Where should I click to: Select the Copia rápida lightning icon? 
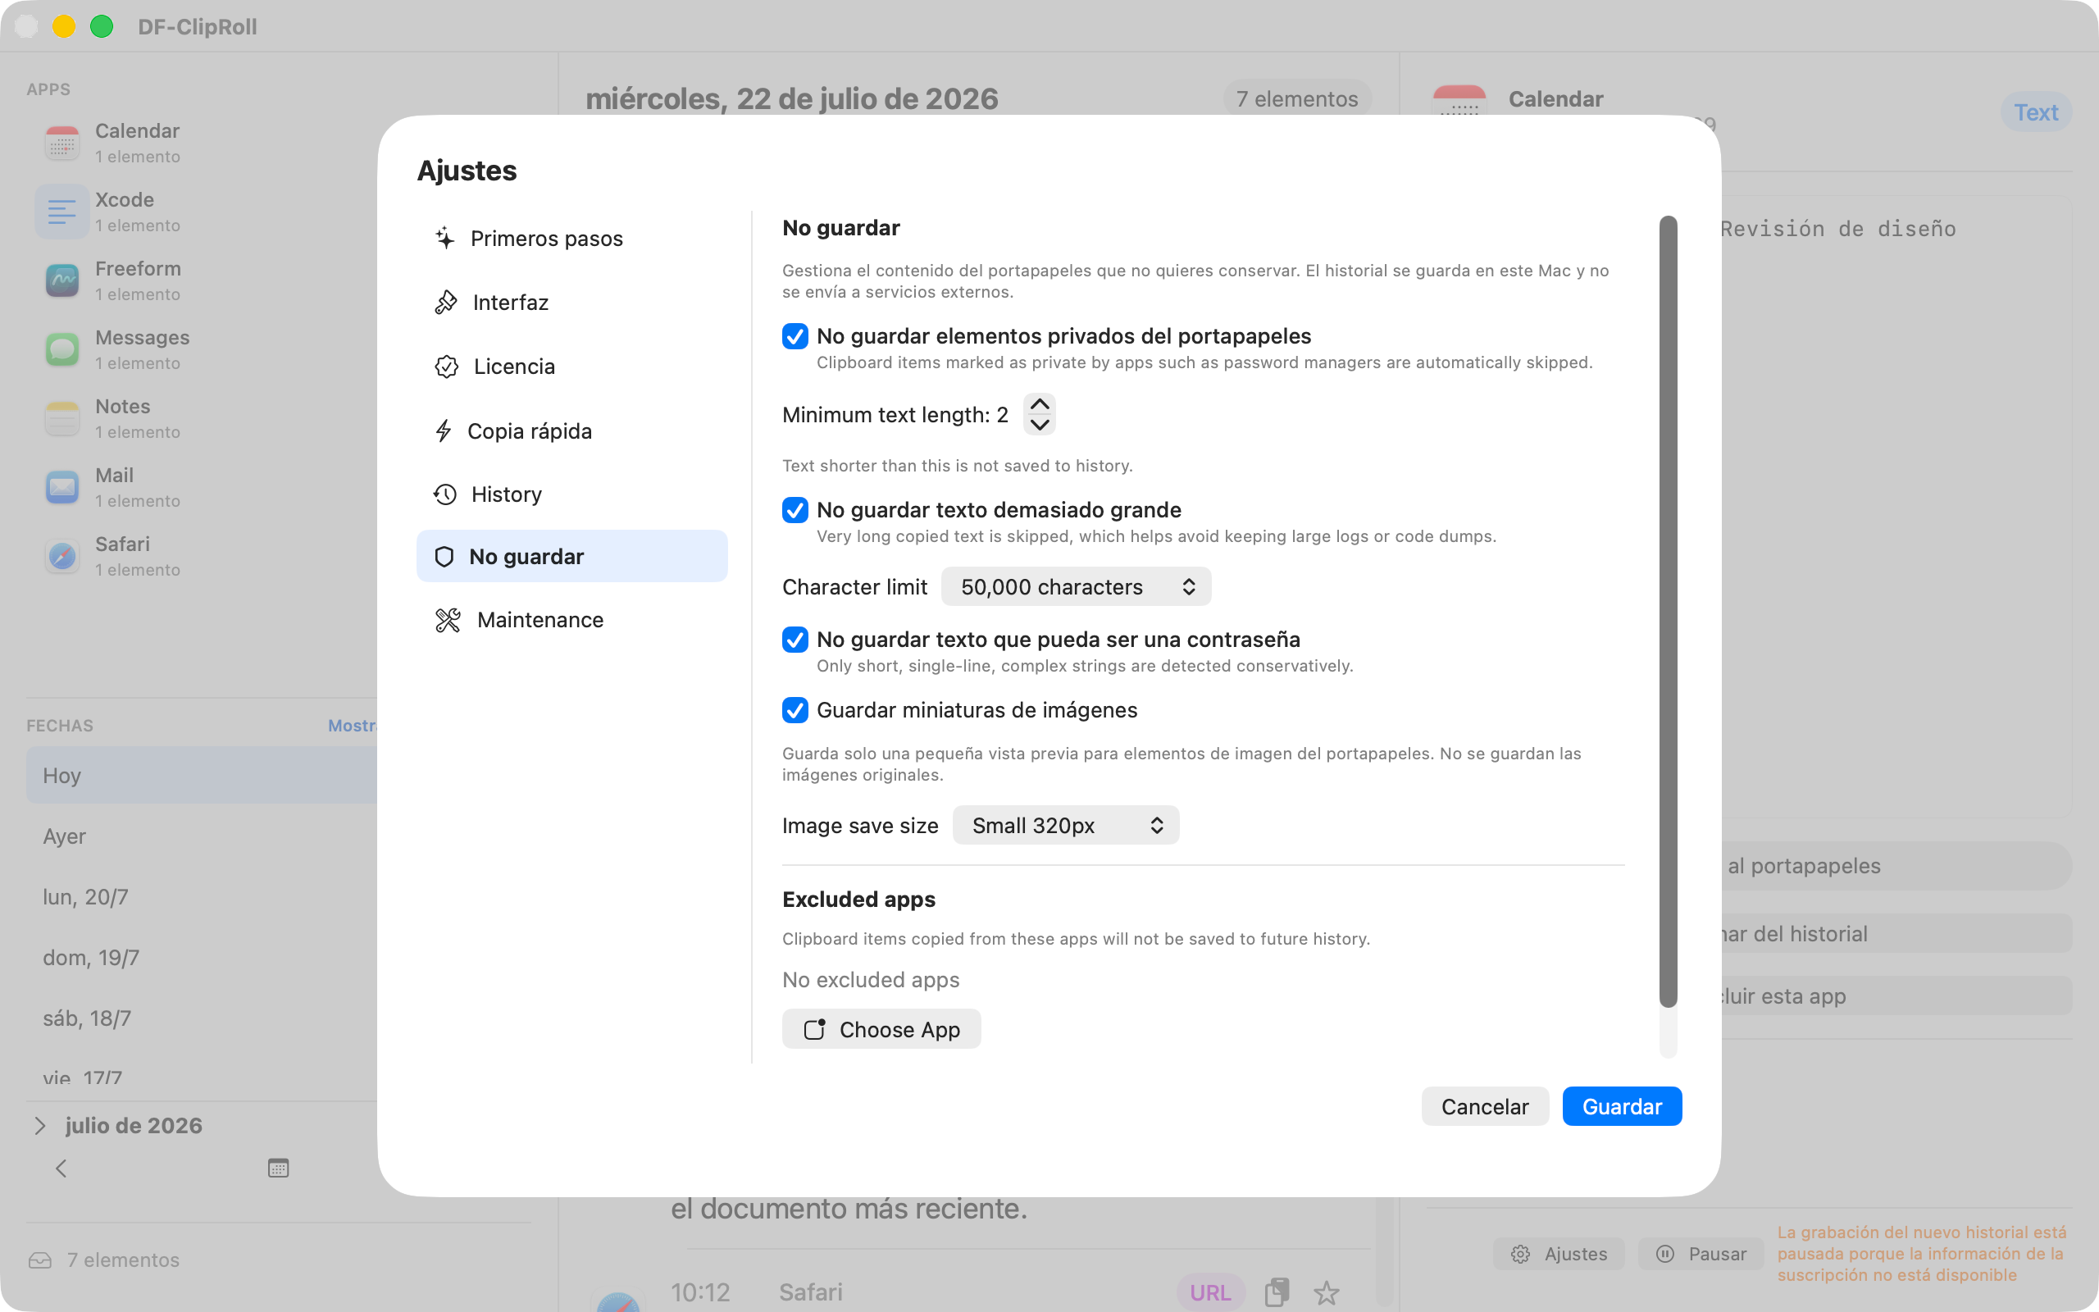[x=444, y=430]
